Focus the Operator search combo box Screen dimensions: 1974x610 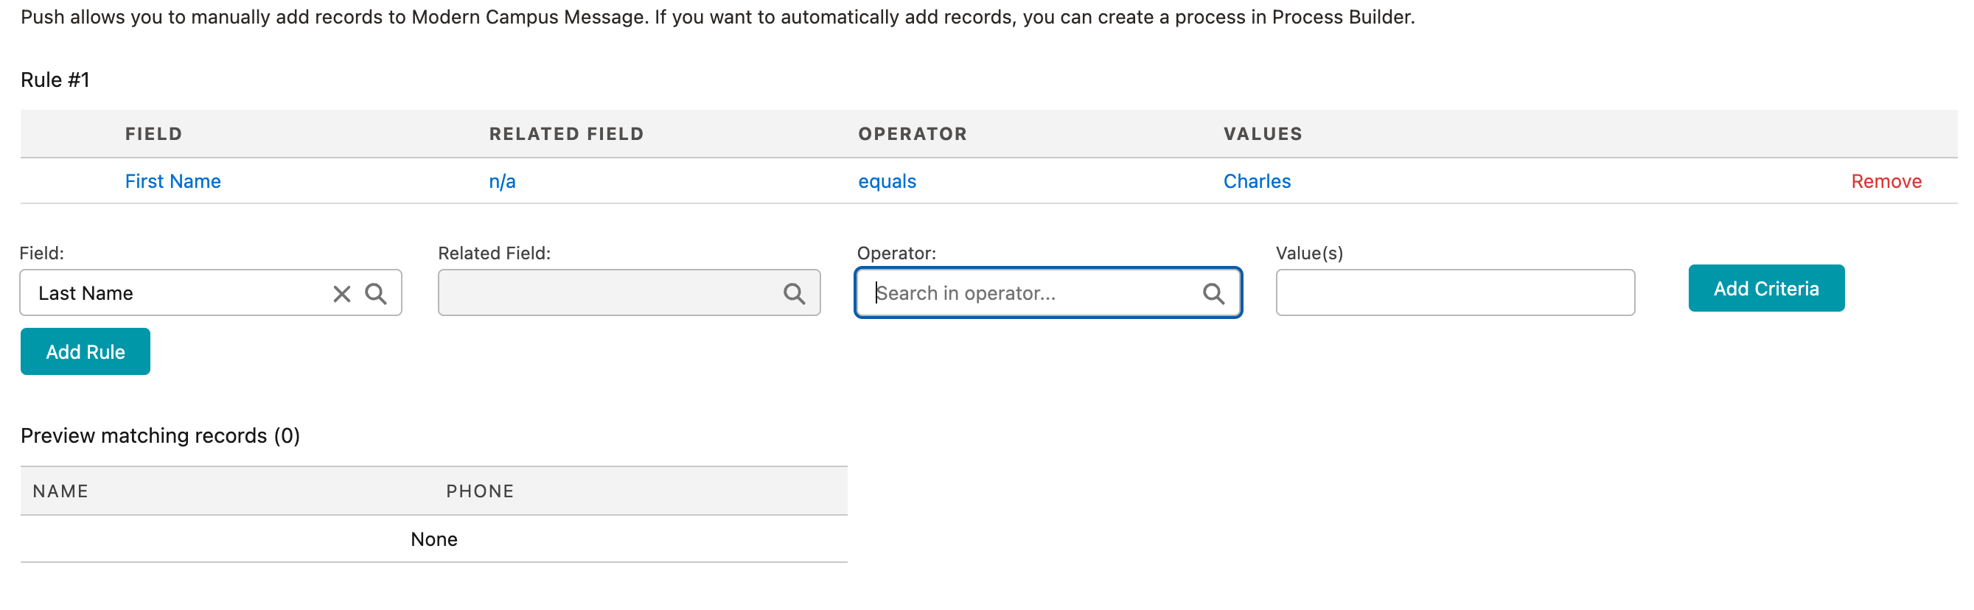coord(1034,293)
